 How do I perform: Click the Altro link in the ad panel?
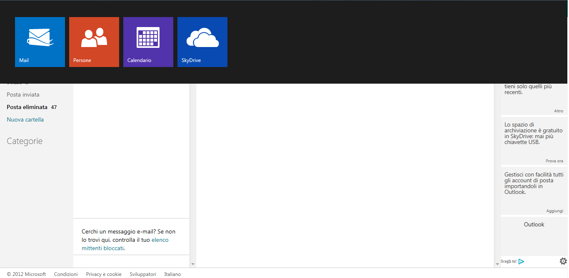tap(559, 111)
